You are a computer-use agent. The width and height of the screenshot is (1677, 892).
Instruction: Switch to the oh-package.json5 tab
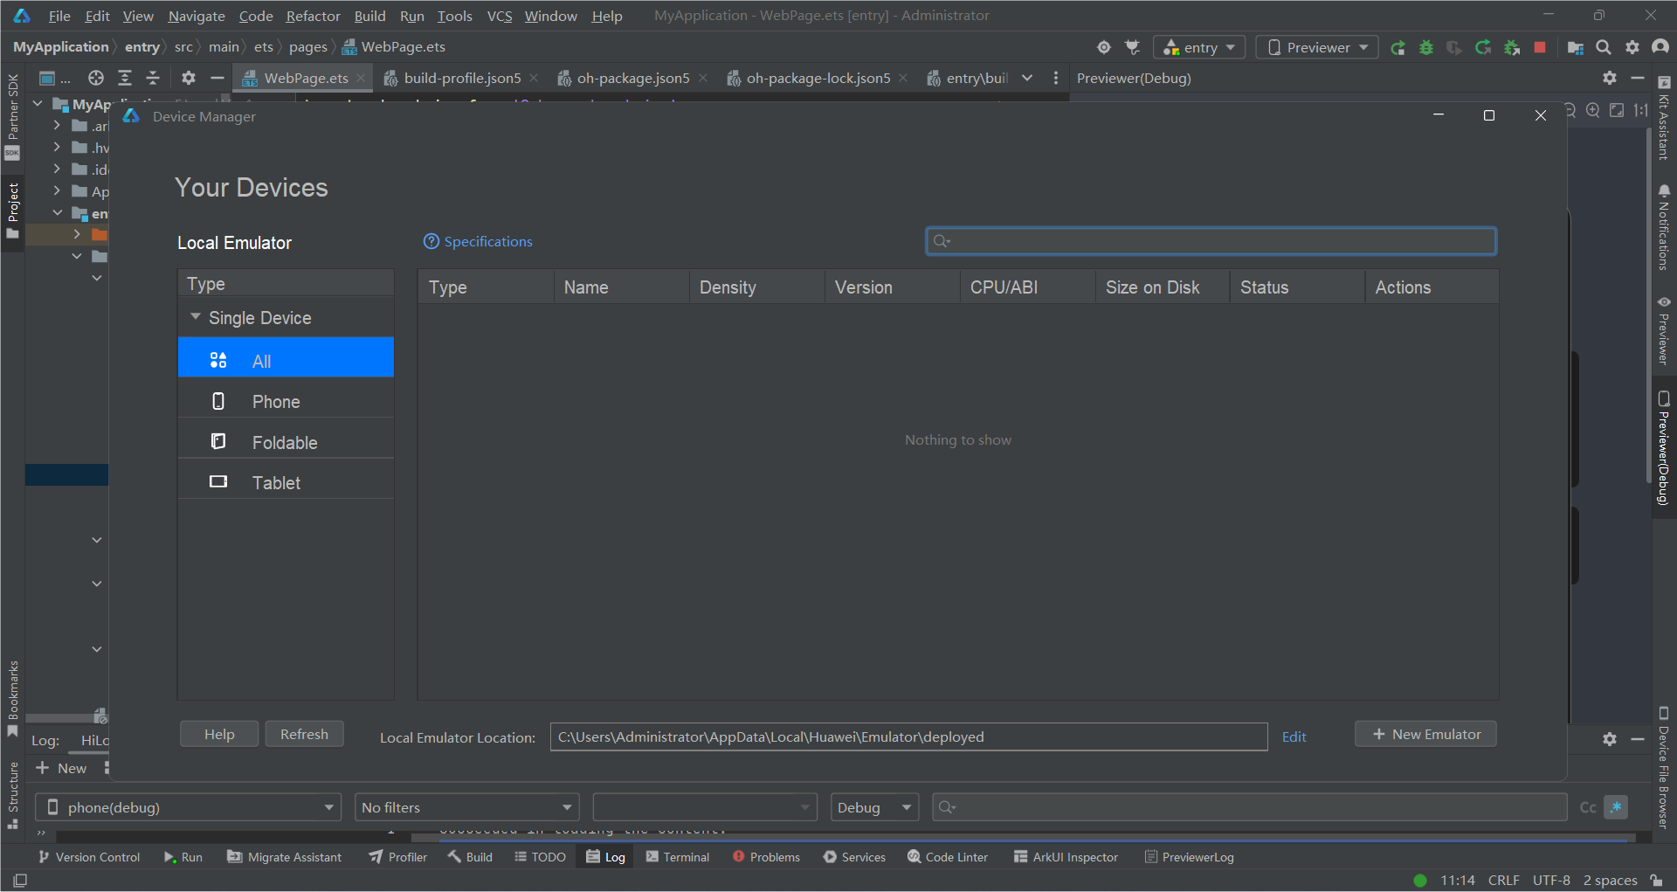click(x=633, y=78)
